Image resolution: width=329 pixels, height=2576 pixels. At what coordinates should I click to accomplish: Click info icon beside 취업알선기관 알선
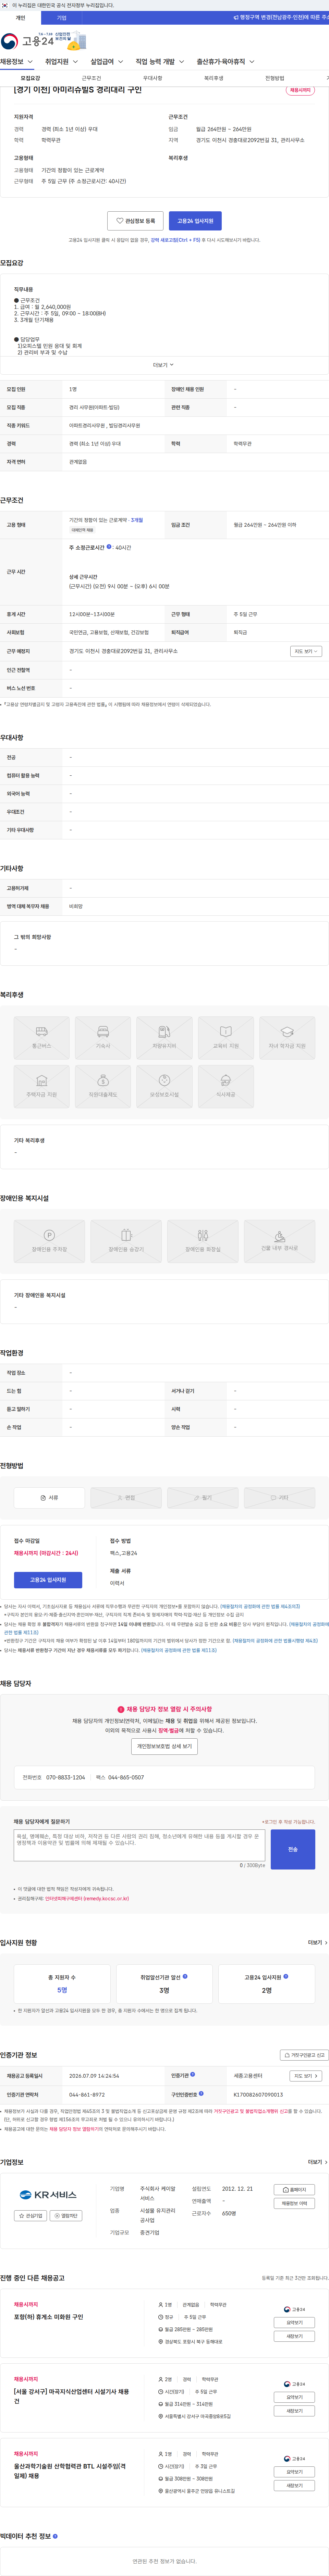click(x=185, y=1976)
